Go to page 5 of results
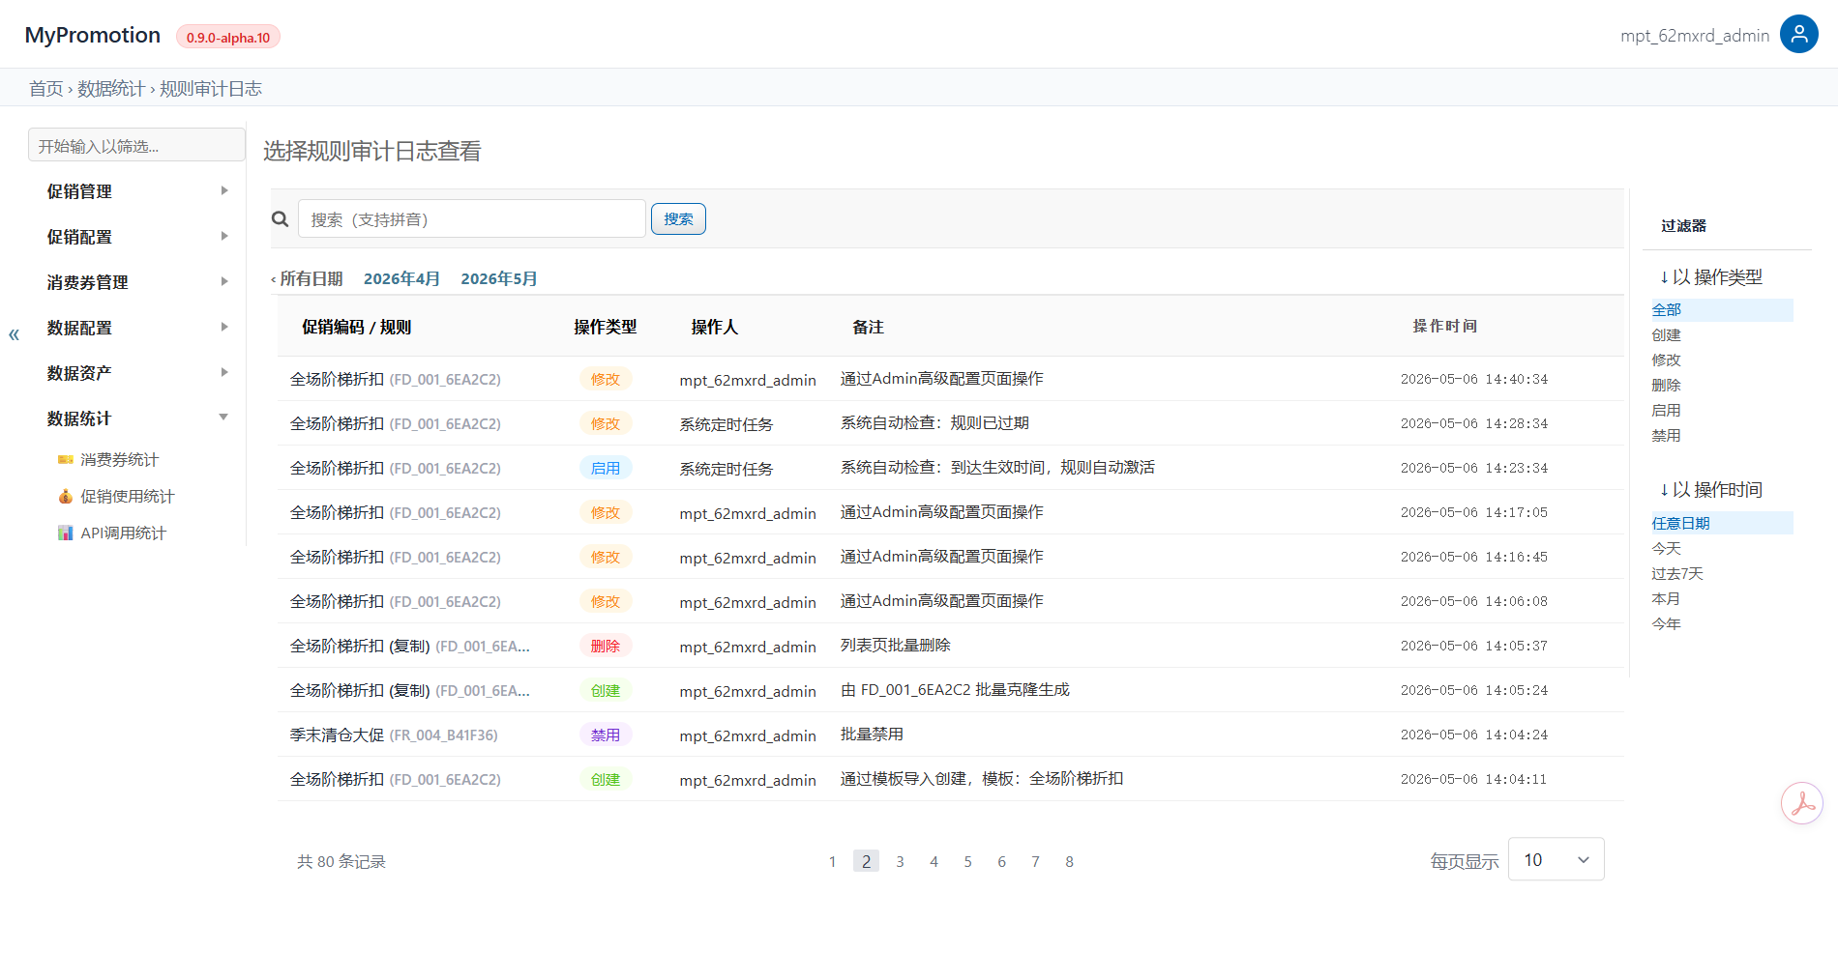1838x980 pixels. [967, 862]
